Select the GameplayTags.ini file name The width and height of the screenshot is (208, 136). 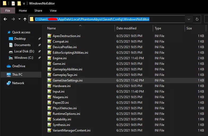click(65, 75)
